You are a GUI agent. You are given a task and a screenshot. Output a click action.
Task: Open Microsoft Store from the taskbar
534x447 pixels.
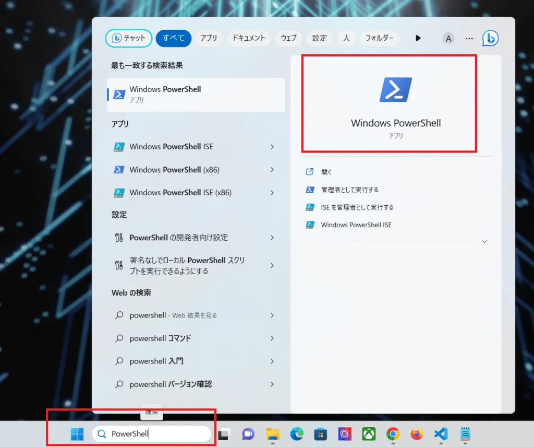pos(321,434)
